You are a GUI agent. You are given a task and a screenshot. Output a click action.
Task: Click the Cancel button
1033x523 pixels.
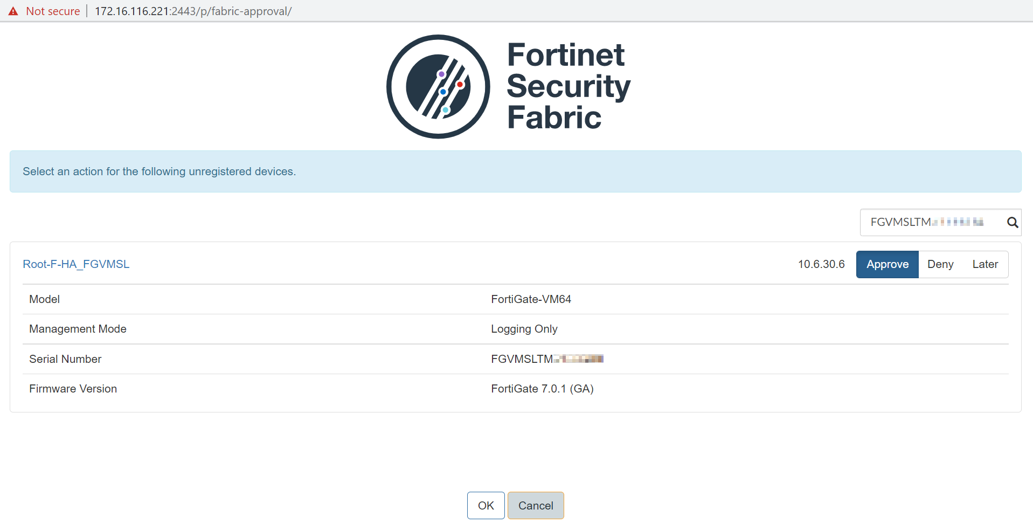(535, 505)
